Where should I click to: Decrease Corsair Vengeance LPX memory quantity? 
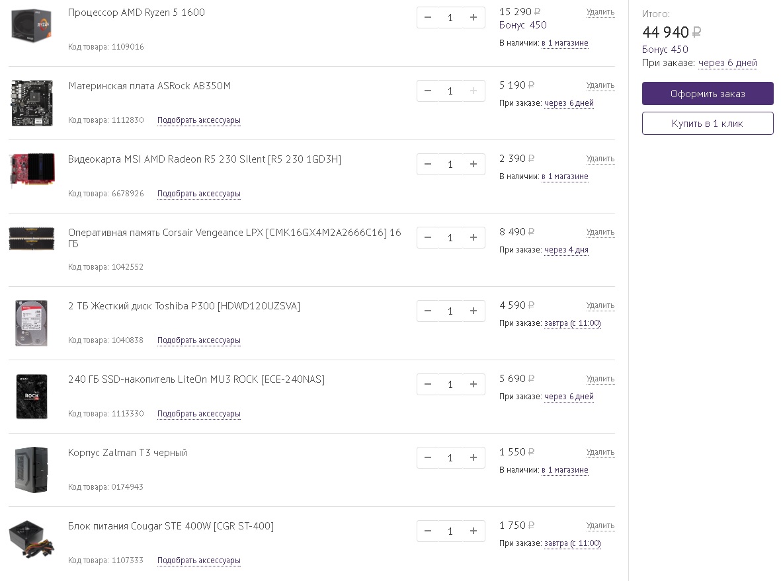[x=428, y=238]
